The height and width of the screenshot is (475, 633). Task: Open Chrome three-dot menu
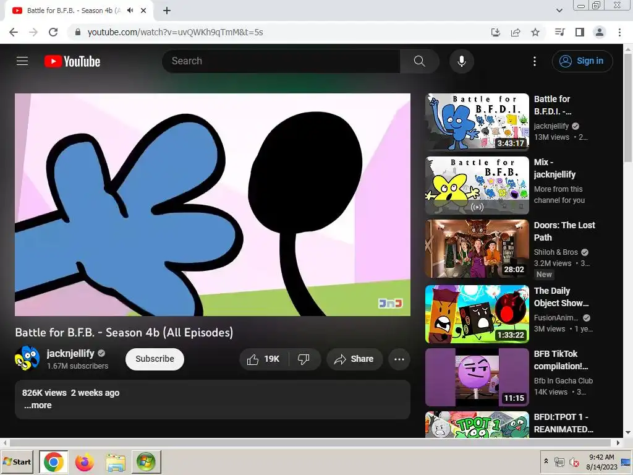click(x=619, y=32)
